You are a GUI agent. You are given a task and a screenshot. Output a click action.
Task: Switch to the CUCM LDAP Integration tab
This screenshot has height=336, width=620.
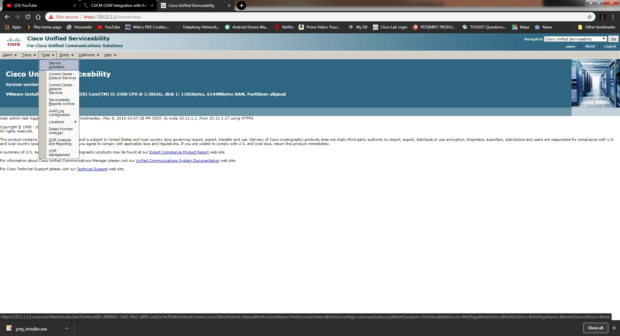pos(118,5)
